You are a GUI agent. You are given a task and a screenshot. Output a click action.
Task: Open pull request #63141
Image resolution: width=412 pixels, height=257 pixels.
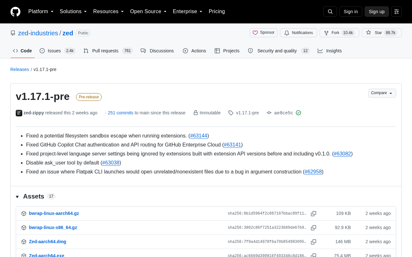[x=232, y=145]
